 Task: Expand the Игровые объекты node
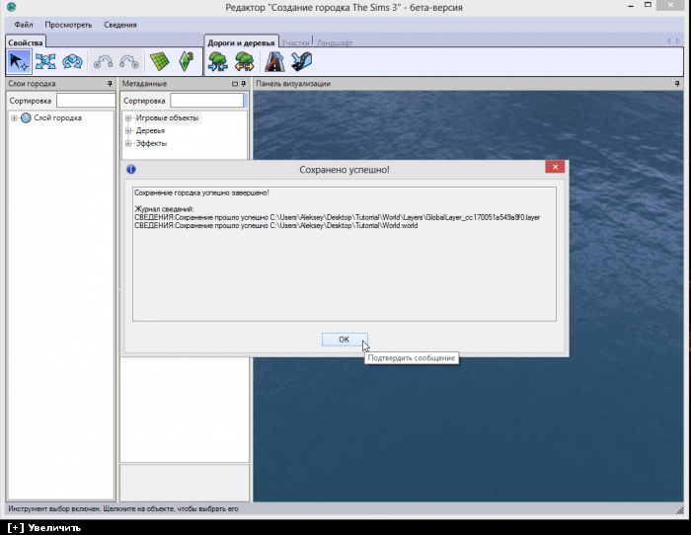click(128, 118)
